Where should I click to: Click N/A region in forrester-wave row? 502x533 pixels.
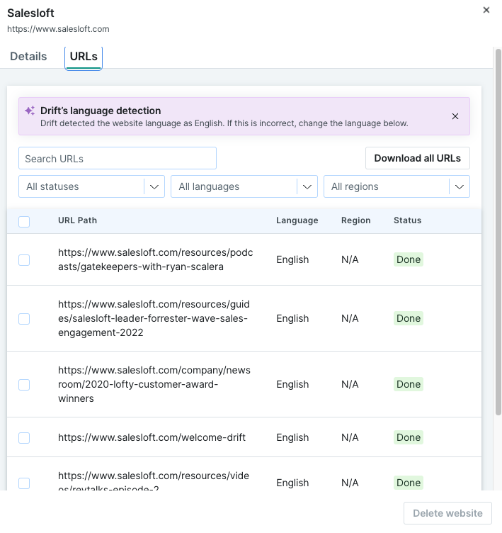(x=350, y=318)
